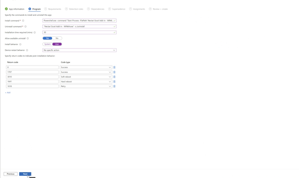Click the Next button
The image size is (299, 178).
25,174
